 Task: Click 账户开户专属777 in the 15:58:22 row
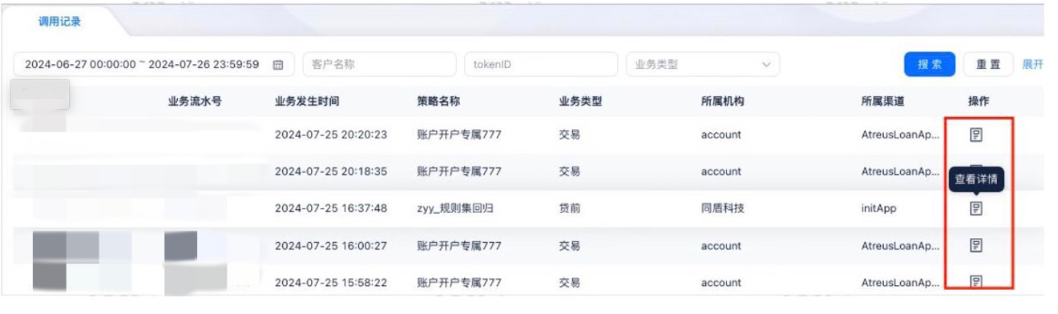(x=459, y=283)
